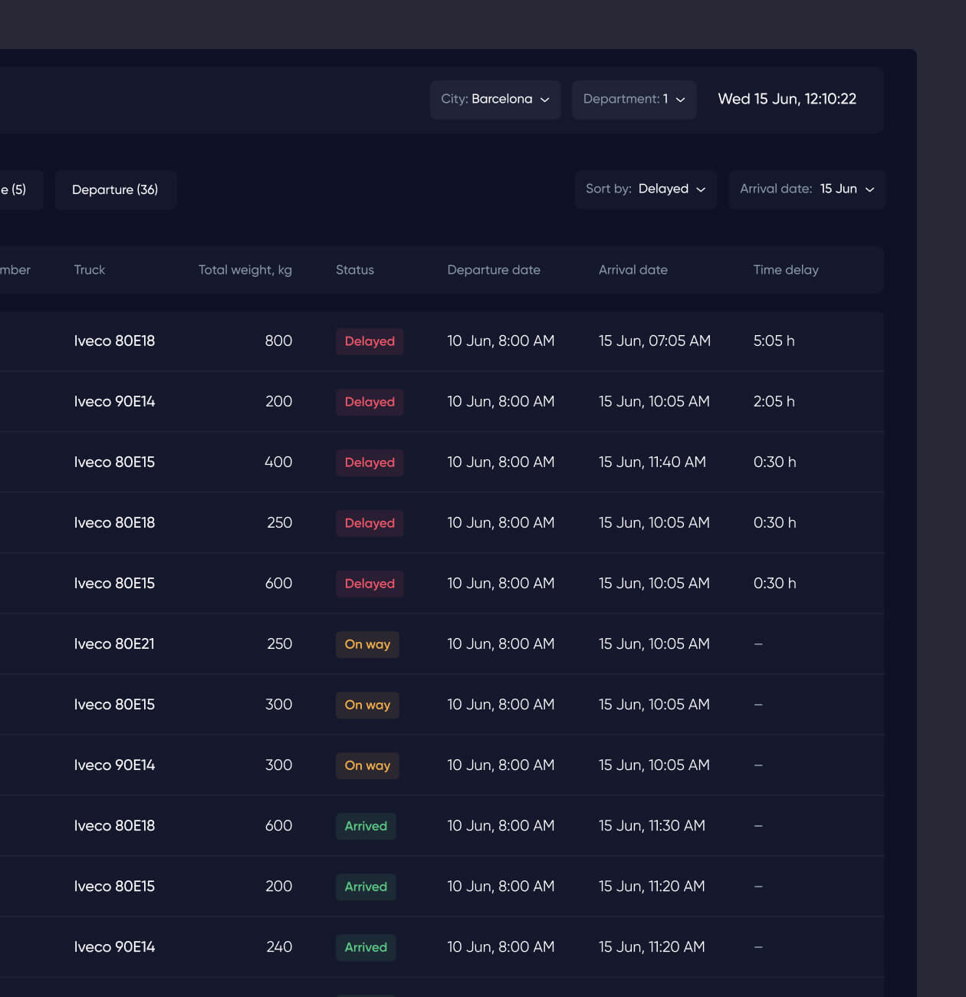This screenshot has height=997, width=966.
Task: Click the chevron icon on the City filter
Action: (545, 100)
